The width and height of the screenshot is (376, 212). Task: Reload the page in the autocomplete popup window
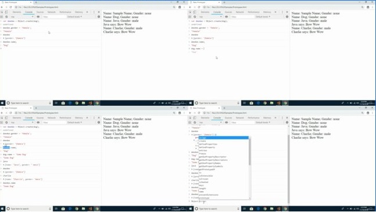tap(199, 113)
